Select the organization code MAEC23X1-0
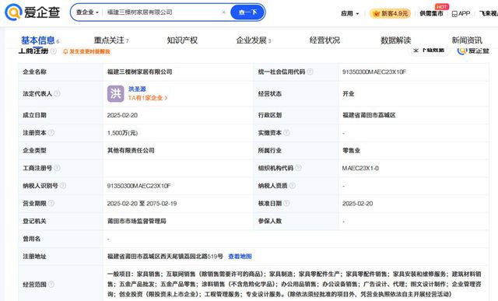498x301 pixels. point(360,168)
